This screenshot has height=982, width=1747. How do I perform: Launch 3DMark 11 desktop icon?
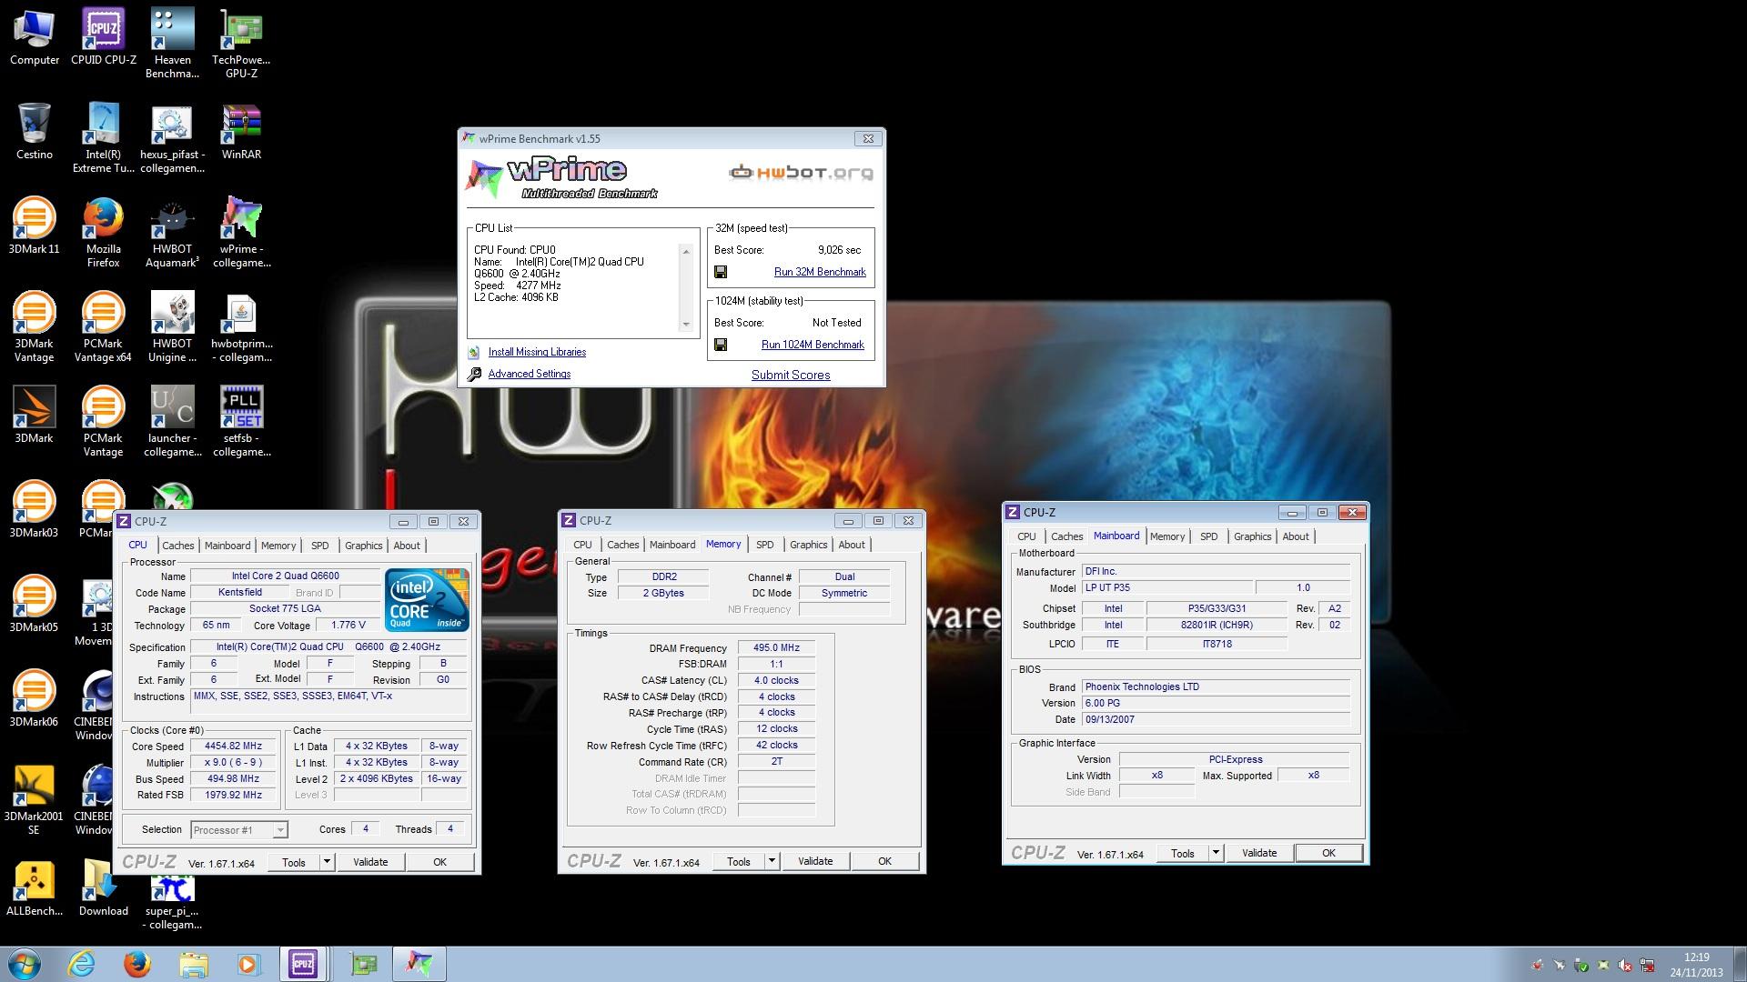(35, 226)
